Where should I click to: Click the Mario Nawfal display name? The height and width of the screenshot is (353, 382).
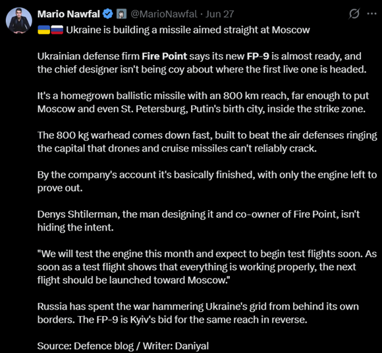[x=68, y=14]
